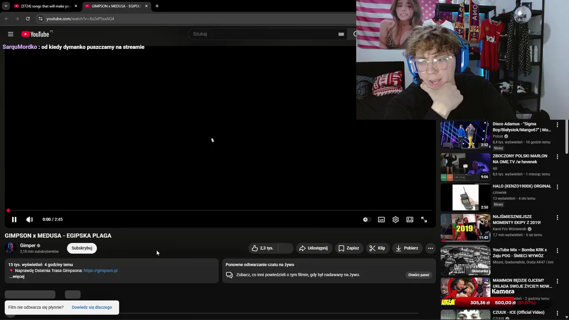569x320 pixels.
Task: Share the video via Udostępnij
Action: click(x=314, y=248)
